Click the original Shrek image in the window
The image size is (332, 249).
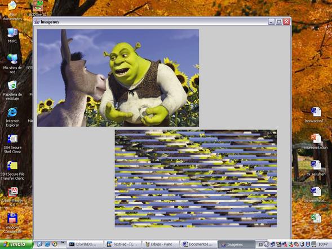pos(118,78)
